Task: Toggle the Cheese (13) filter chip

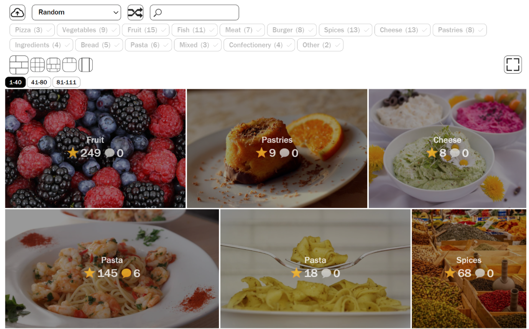Action: tap(402, 30)
